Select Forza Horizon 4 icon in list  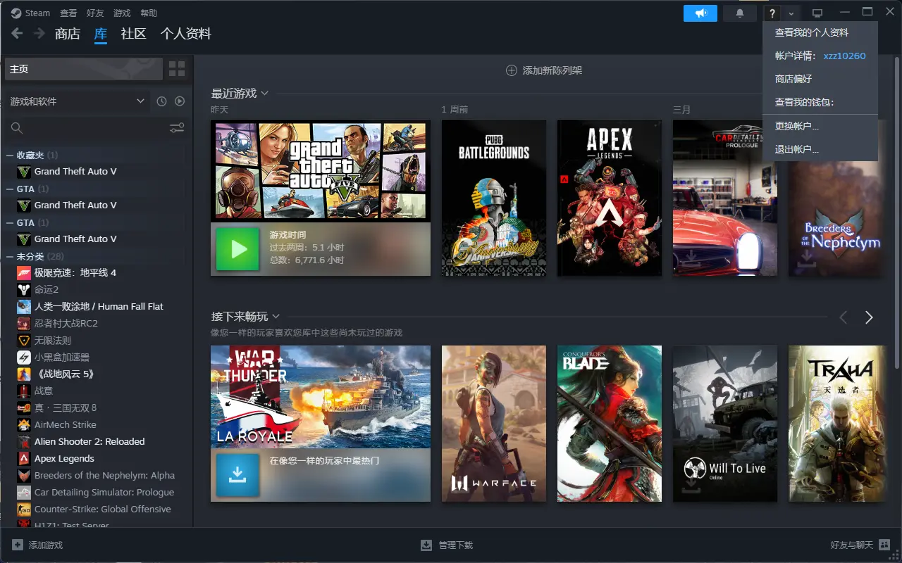tap(24, 272)
